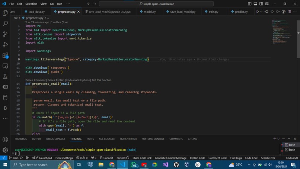Open the Run menu
Viewport: 300px width, 169px height.
tap(60, 4)
